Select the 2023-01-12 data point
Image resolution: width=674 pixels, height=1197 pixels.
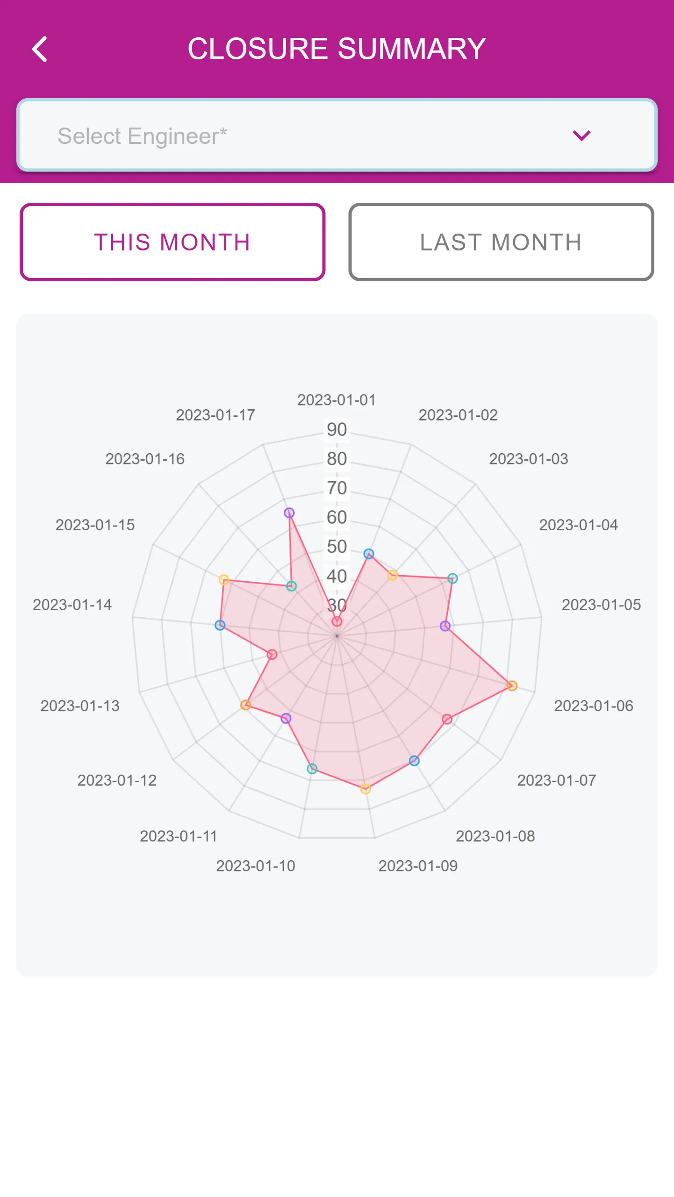point(245,705)
